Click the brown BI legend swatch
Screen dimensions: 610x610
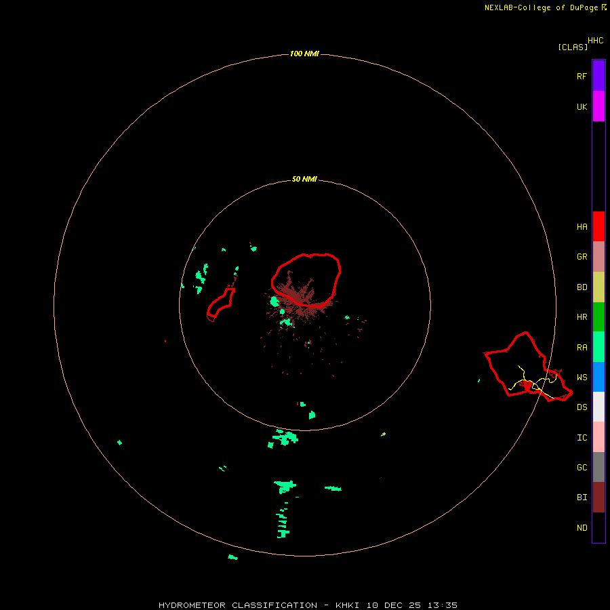[x=598, y=497]
